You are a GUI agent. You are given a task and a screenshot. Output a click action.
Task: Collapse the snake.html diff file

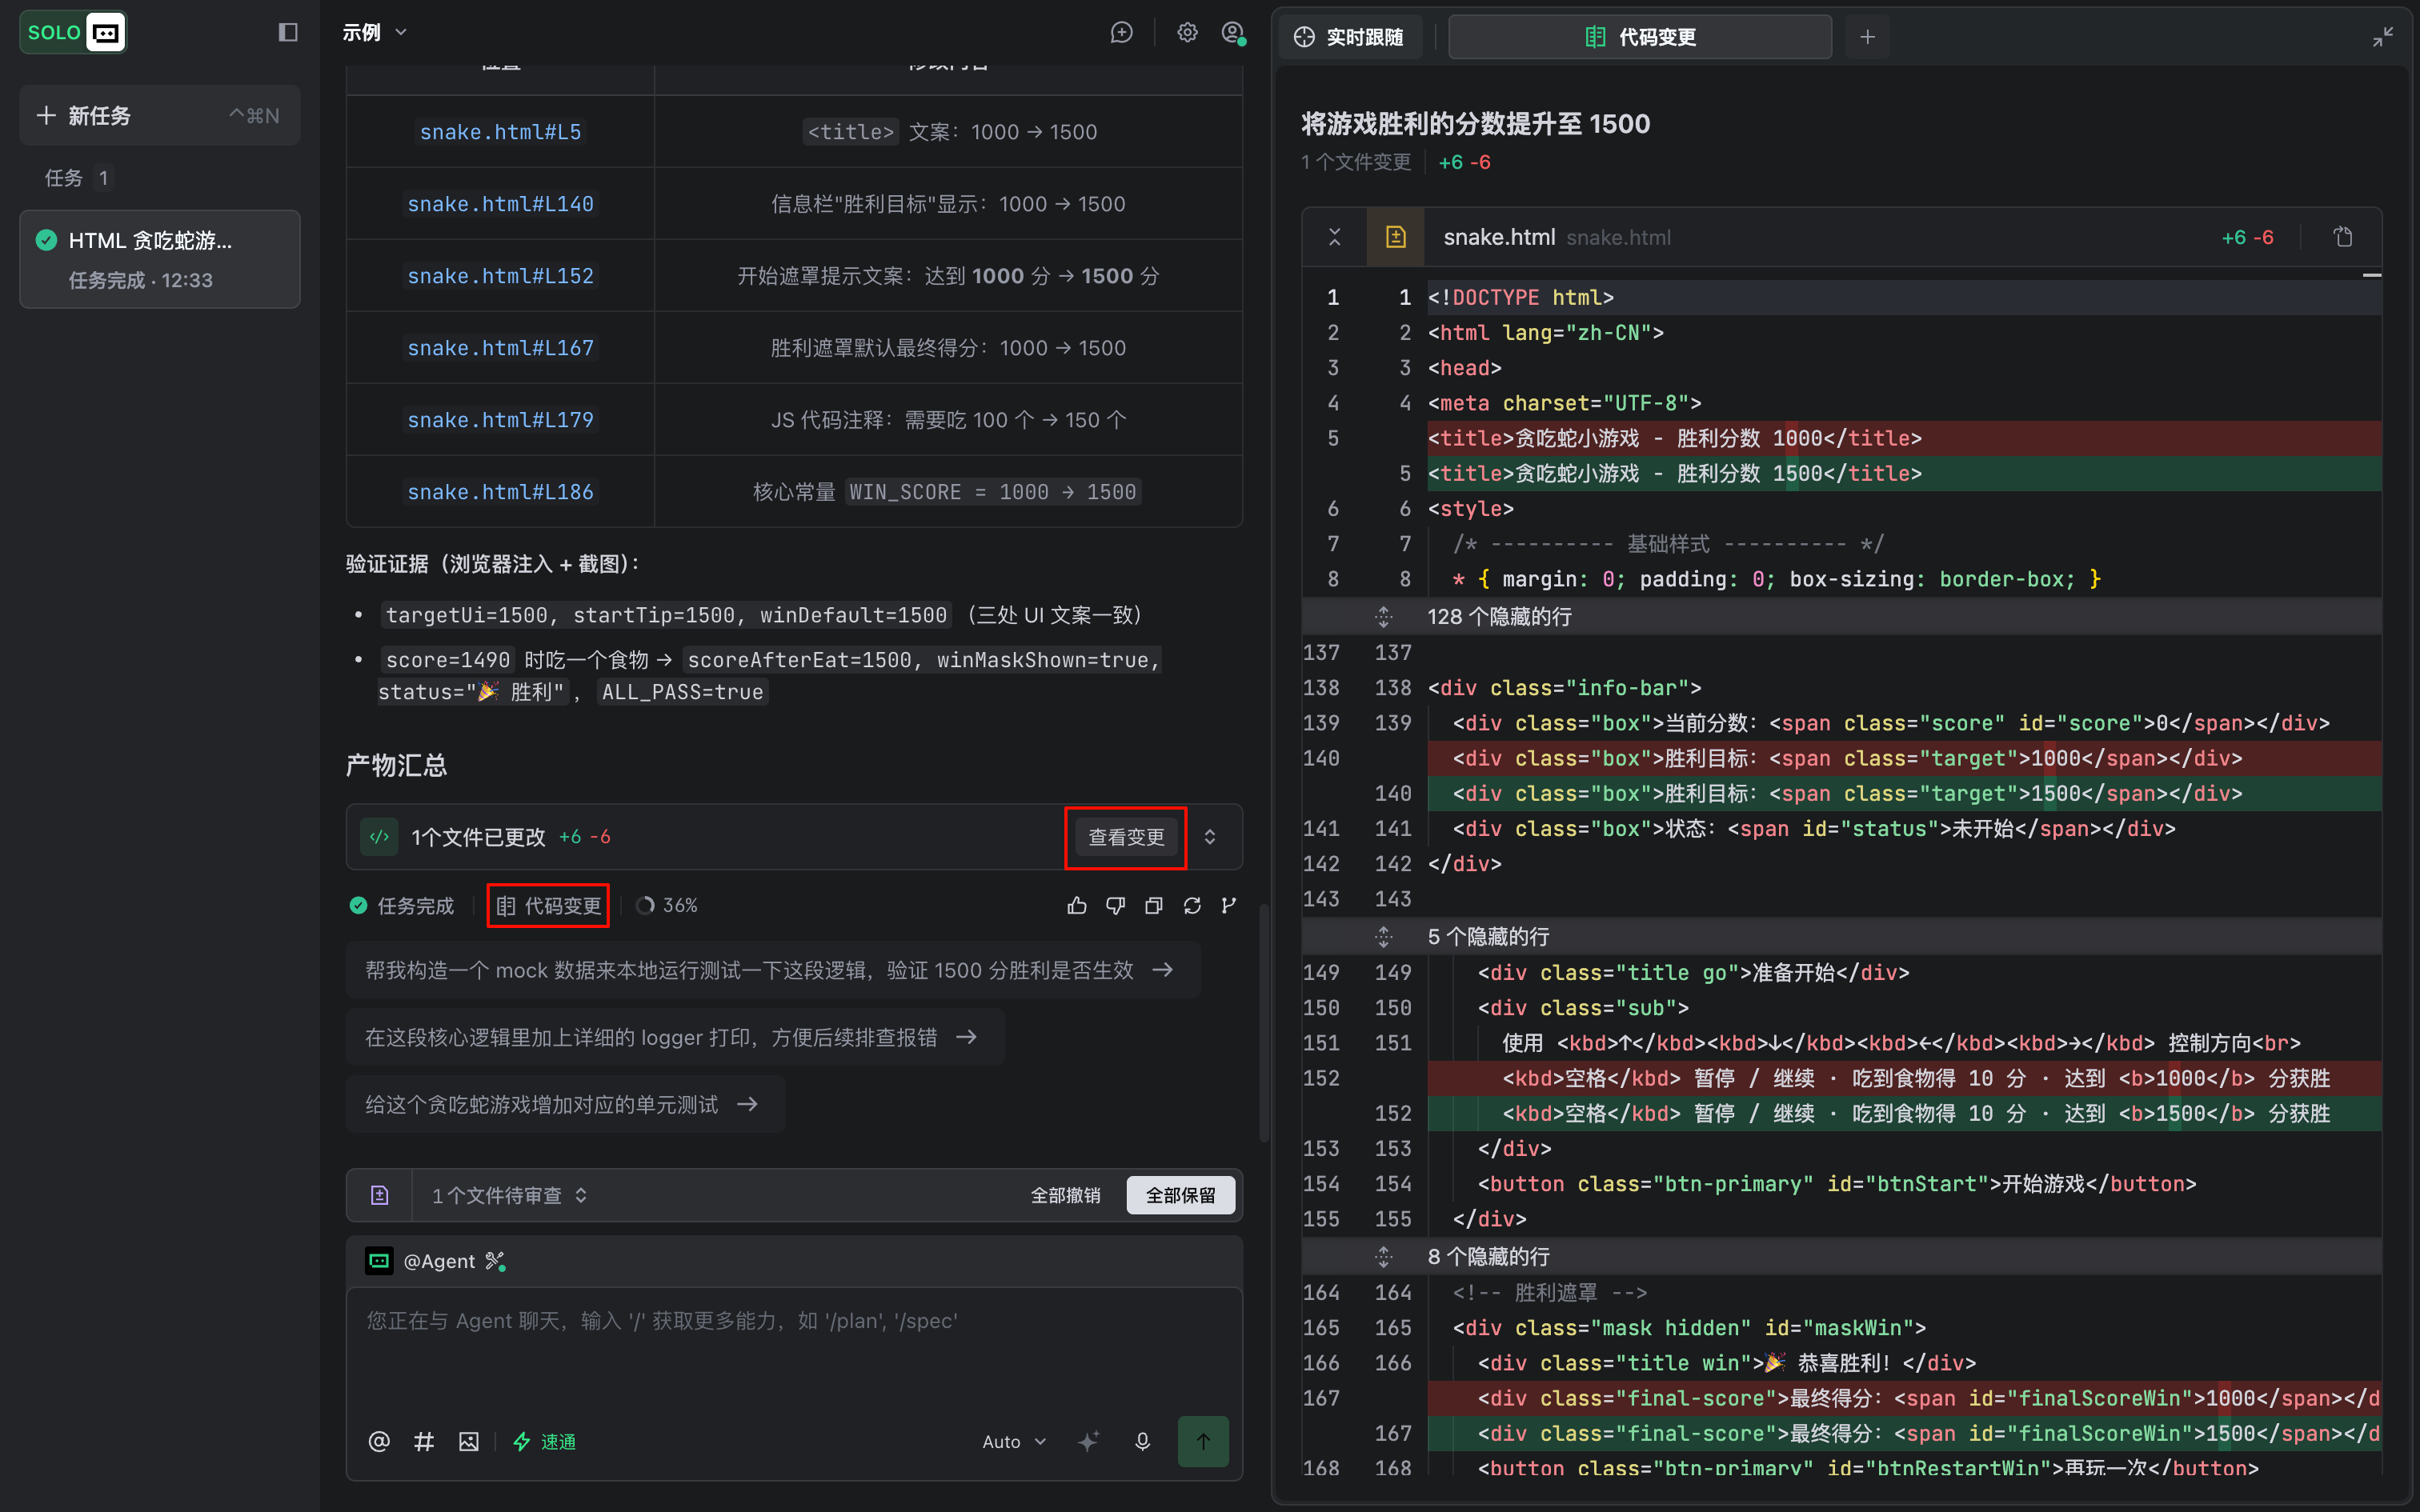(1335, 237)
